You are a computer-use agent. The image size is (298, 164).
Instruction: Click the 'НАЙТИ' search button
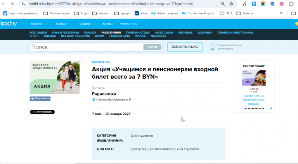click(152, 47)
